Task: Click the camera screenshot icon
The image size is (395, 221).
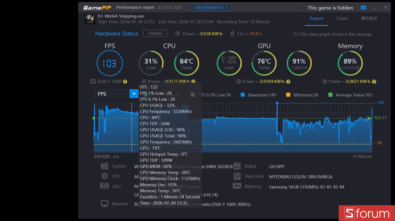Action: click(363, 8)
